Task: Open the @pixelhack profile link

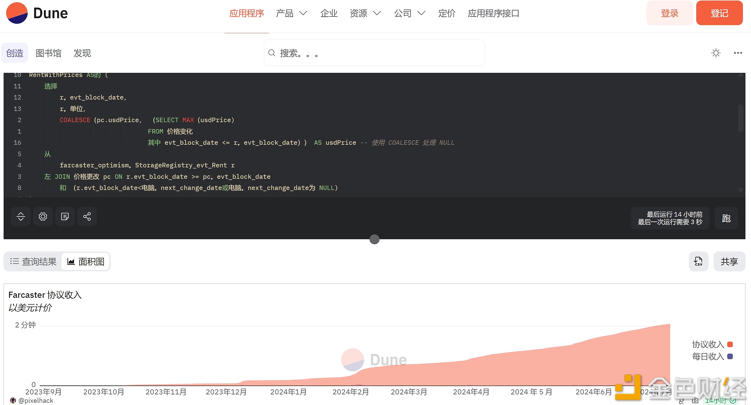Action: 35,401
